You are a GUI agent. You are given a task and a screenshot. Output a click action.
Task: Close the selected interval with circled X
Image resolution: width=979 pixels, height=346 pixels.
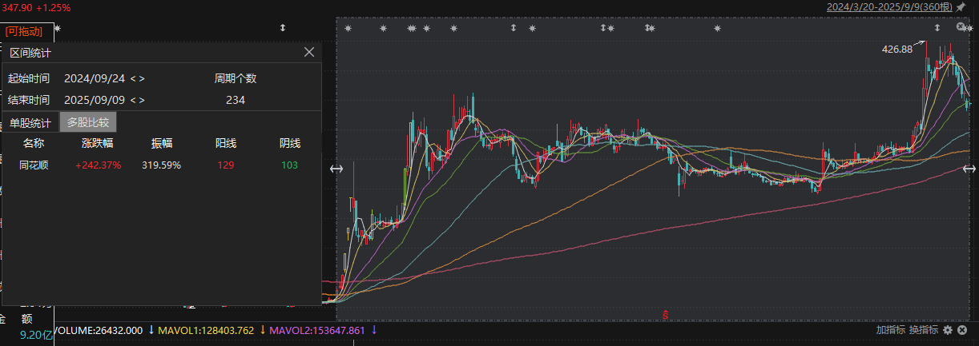[961, 27]
